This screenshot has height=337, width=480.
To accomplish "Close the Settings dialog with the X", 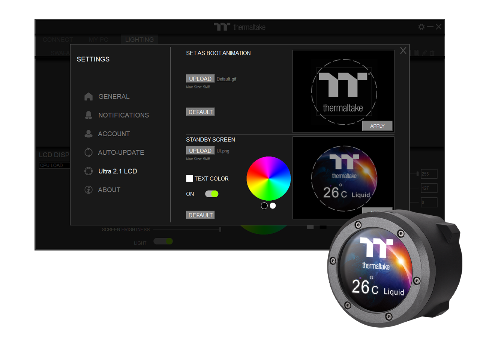I will [403, 51].
